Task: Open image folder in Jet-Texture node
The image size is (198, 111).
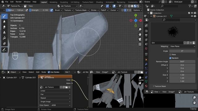Action: click(x=67, y=87)
